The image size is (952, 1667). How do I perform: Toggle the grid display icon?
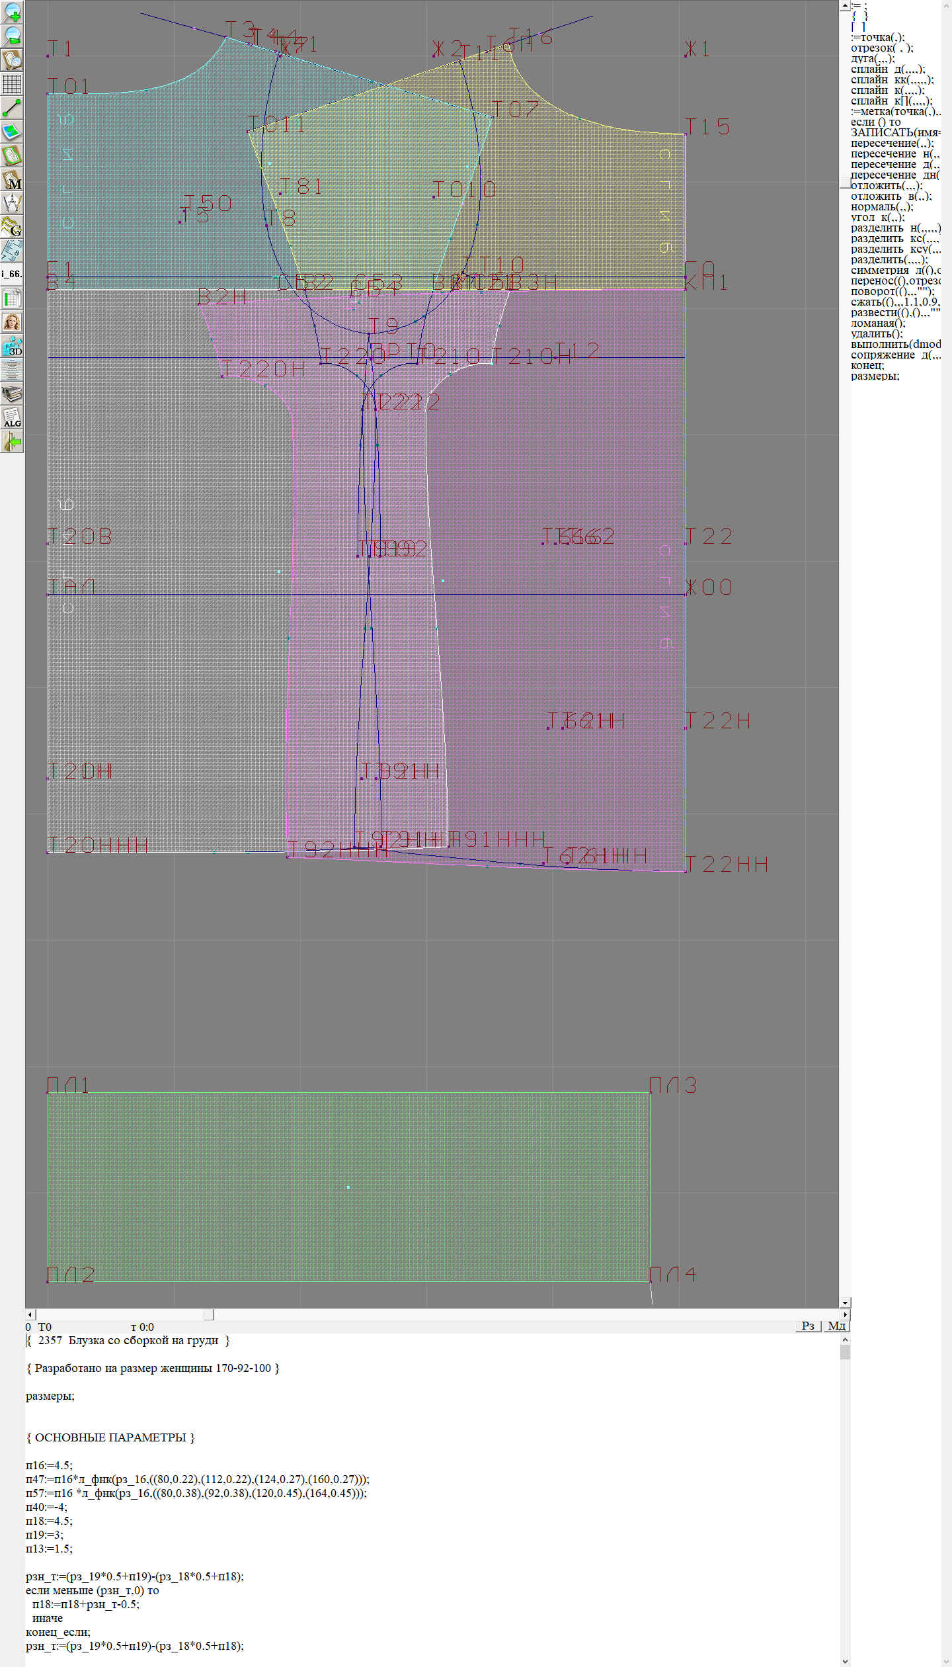[12, 84]
